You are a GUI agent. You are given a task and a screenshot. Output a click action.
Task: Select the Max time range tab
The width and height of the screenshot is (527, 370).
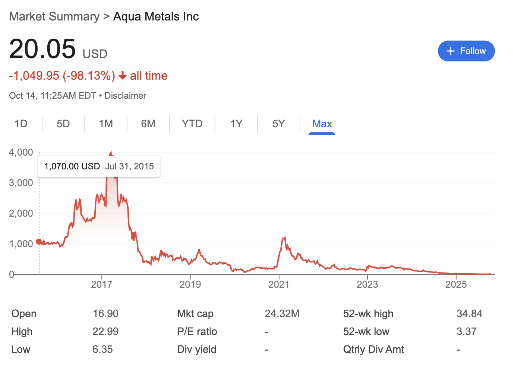[322, 124]
